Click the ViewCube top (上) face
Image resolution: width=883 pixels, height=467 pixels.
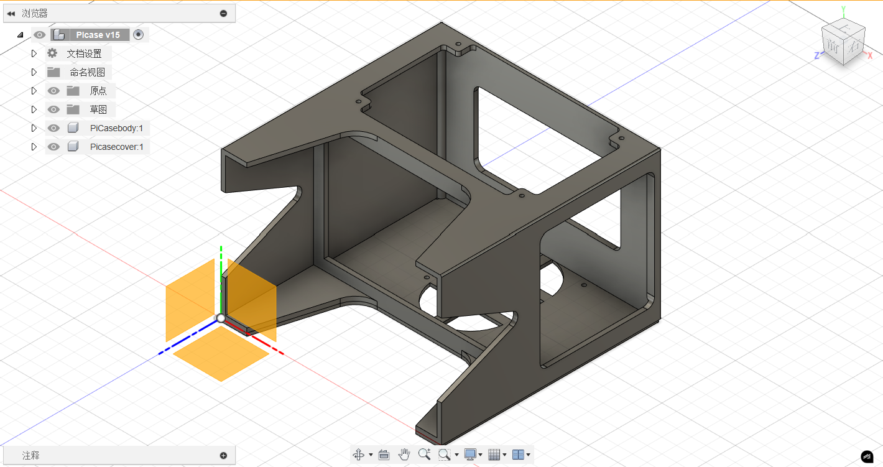coord(844,27)
